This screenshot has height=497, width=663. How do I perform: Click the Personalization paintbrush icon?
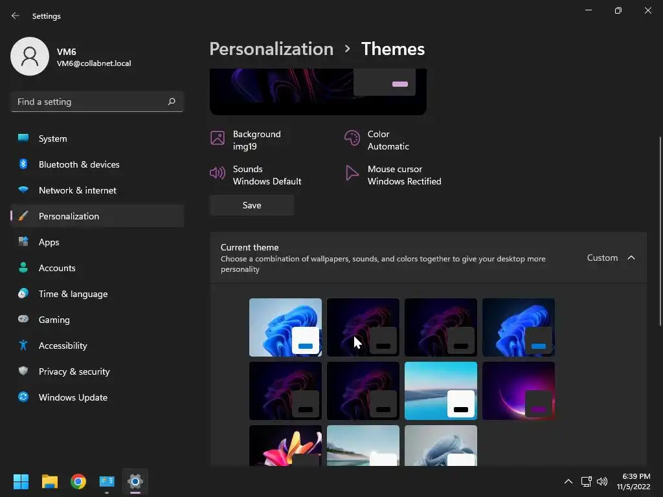click(23, 216)
